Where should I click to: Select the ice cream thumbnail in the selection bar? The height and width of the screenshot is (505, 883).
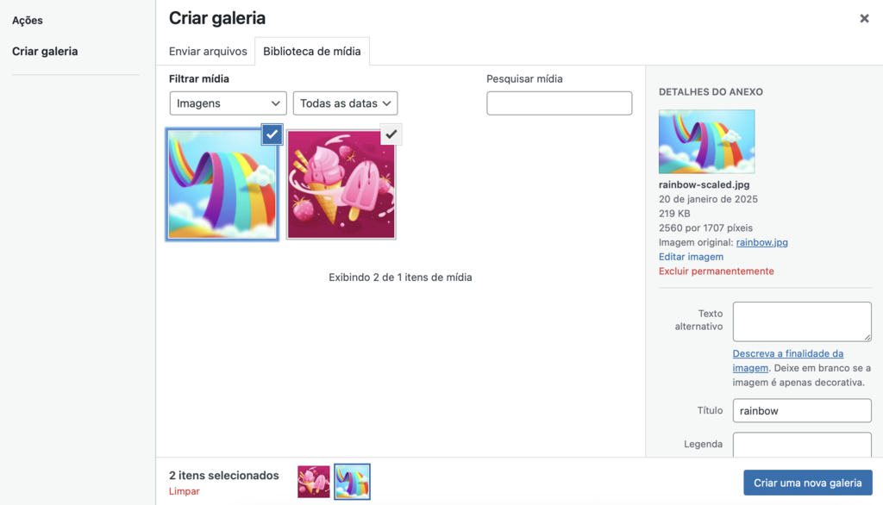click(x=313, y=483)
